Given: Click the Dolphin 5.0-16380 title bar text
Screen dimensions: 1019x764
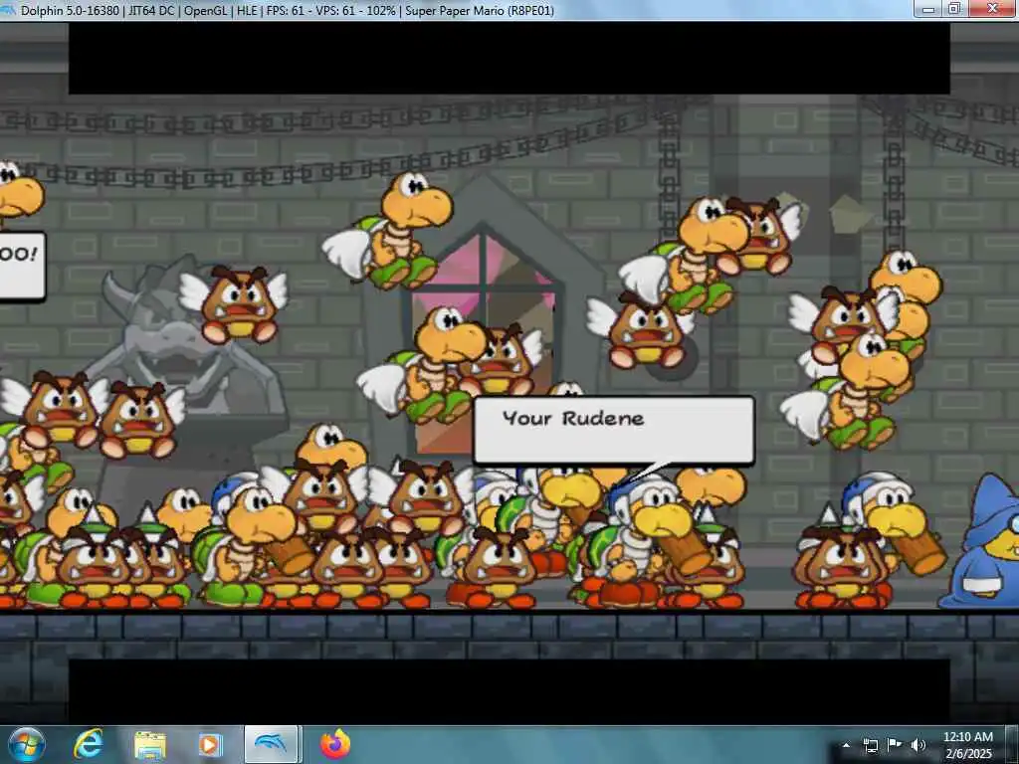Looking at the screenshot, I should pos(70,10).
